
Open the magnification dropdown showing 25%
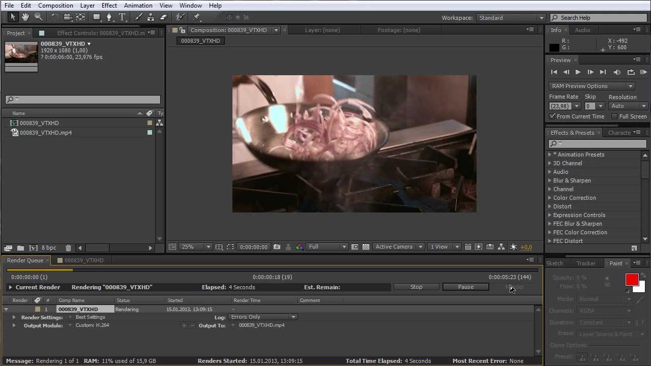click(x=195, y=247)
